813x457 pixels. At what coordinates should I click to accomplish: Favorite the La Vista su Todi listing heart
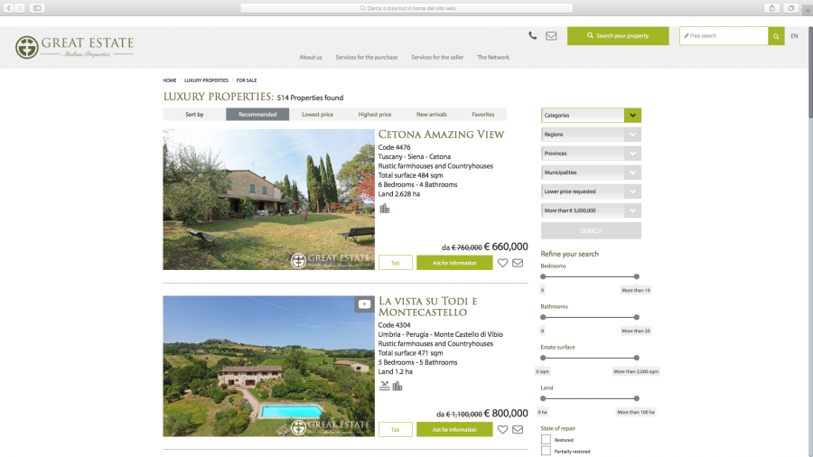pos(502,430)
